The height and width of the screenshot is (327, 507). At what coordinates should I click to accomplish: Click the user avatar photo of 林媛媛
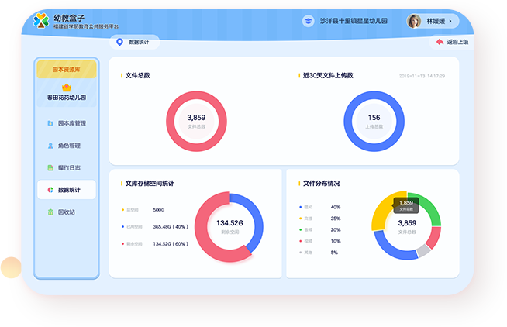tap(414, 22)
